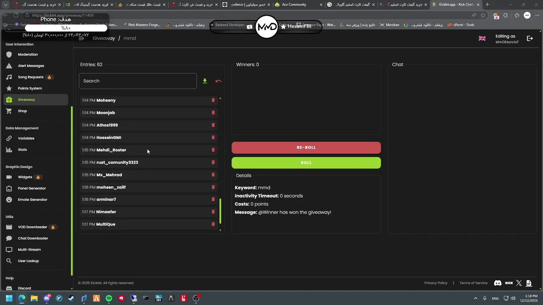Select the HosseinGMI entry name
This screenshot has width=543, height=305.
pos(109,138)
